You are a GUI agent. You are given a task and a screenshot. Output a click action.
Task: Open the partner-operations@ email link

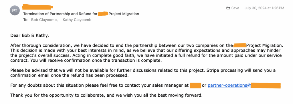229,86
